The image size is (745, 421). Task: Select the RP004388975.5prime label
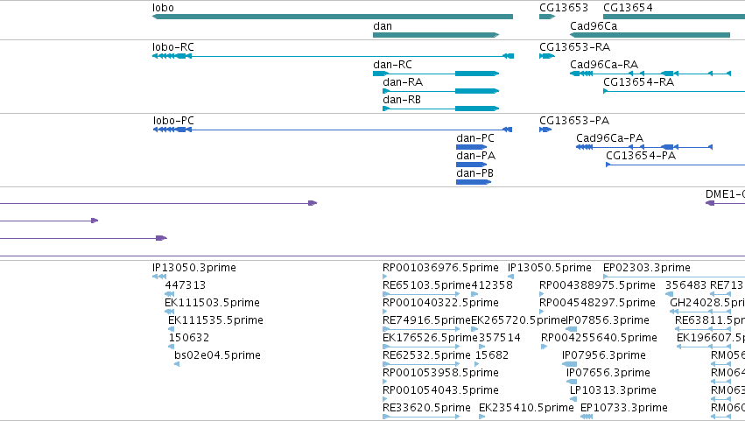pyautogui.click(x=597, y=285)
